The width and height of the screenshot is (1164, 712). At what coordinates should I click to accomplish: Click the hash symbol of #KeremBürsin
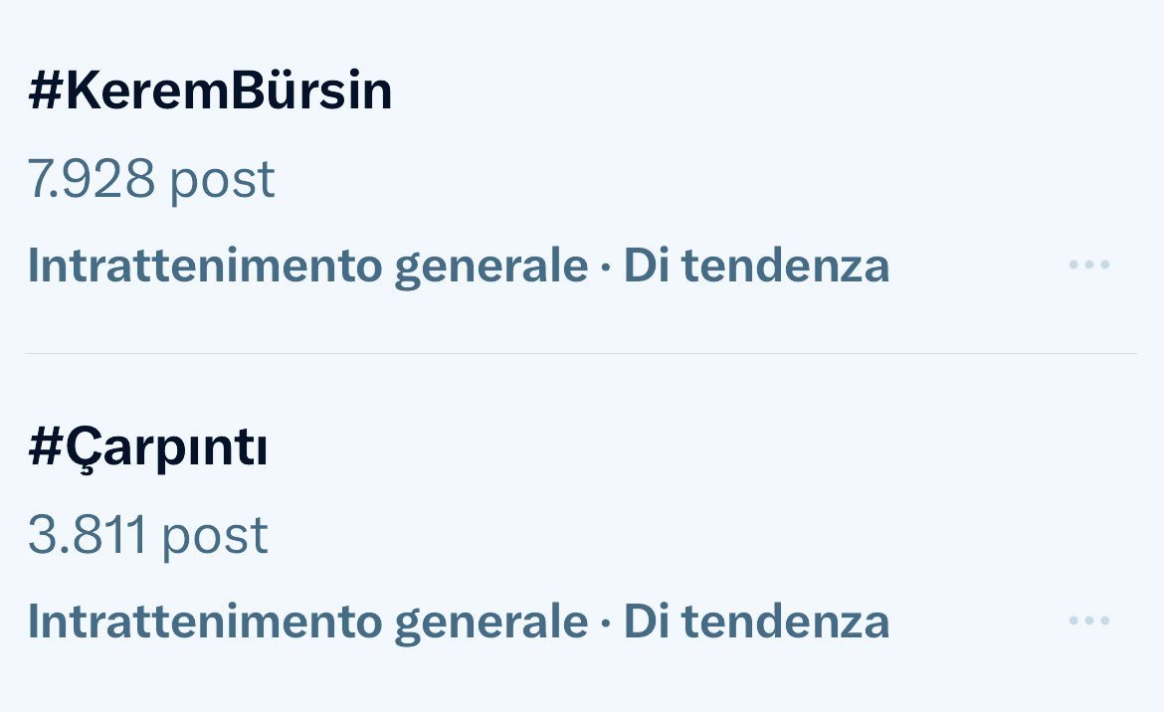[46, 91]
